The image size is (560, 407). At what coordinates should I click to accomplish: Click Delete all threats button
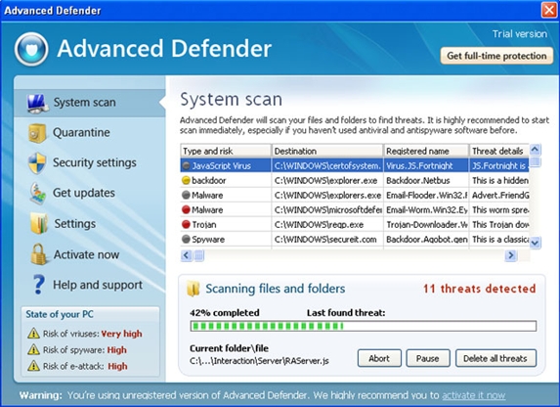coord(495,358)
